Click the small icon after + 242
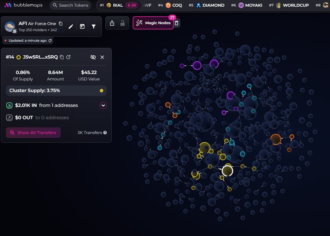Screen dimensions: 330x236 pos(60,30)
